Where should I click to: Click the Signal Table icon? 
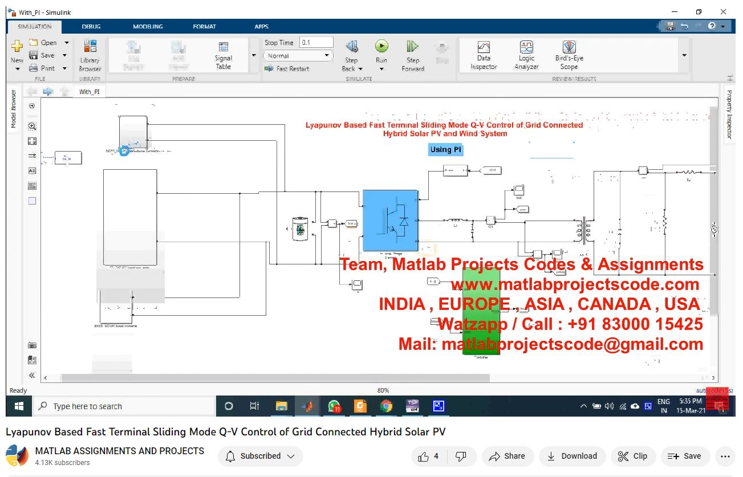[x=224, y=55]
